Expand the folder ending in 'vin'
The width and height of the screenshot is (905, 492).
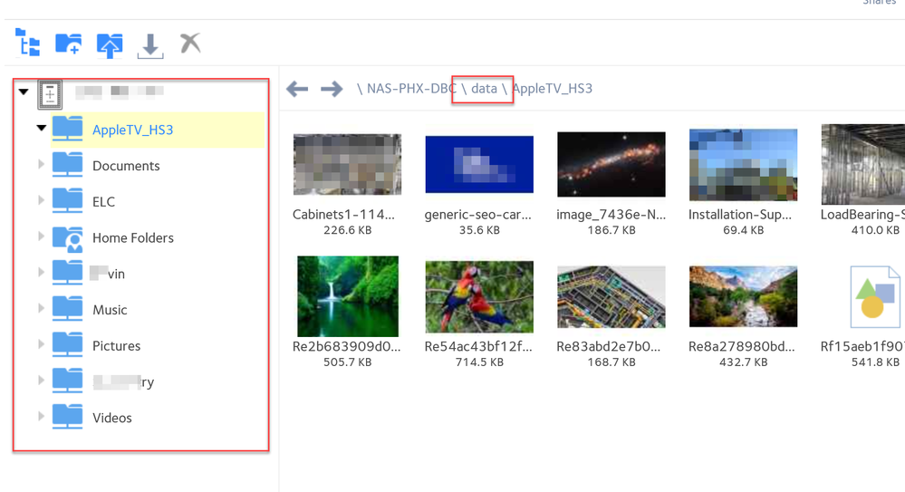coord(41,272)
